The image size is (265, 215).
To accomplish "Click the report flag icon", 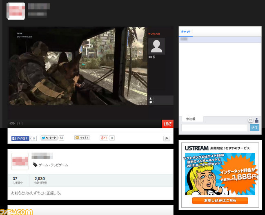I will tap(167, 139).
